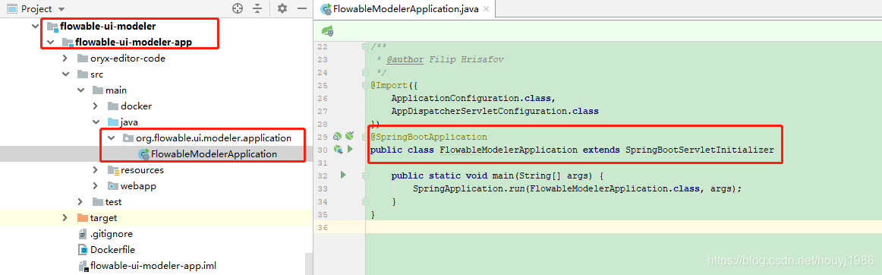Click the package icon of org.flowable.ui.modeler.application
Screen dimensions: 882x275
tap(128, 138)
